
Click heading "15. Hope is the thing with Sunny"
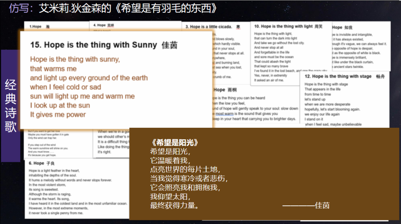point(104,45)
